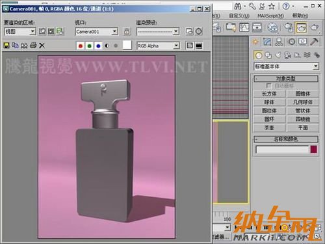Viewport: 325px width, 244px height.
Task: Toggle the red channel button
Action: pos(81,46)
